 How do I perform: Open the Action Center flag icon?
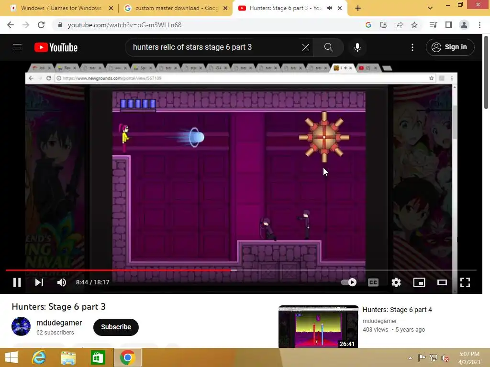click(422, 358)
